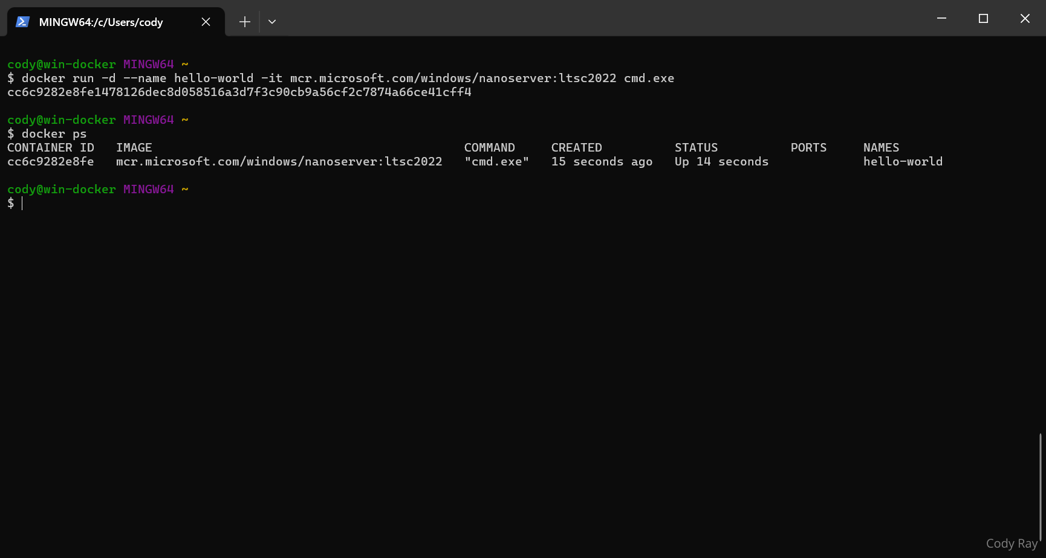Click hello-world under the NAMES column
The height and width of the screenshot is (558, 1046).
pyautogui.click(x=903, y=162)
